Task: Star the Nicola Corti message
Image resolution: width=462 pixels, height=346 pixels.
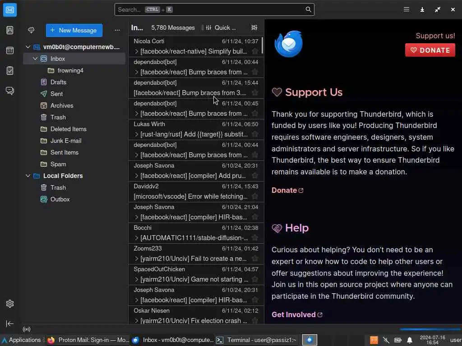Action: 255,51
